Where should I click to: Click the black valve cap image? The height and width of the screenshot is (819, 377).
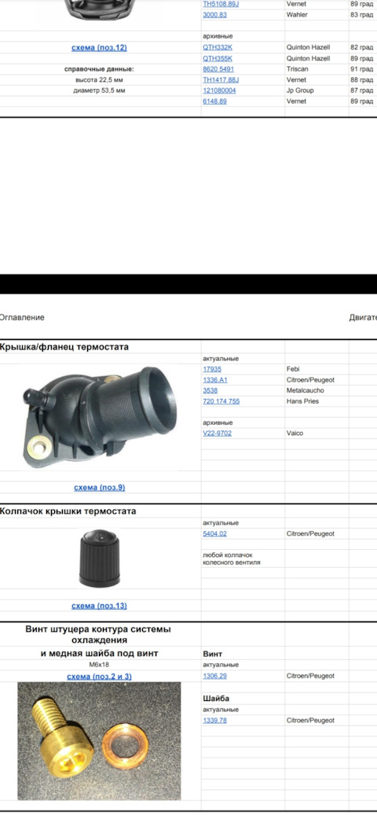(100, 558)
